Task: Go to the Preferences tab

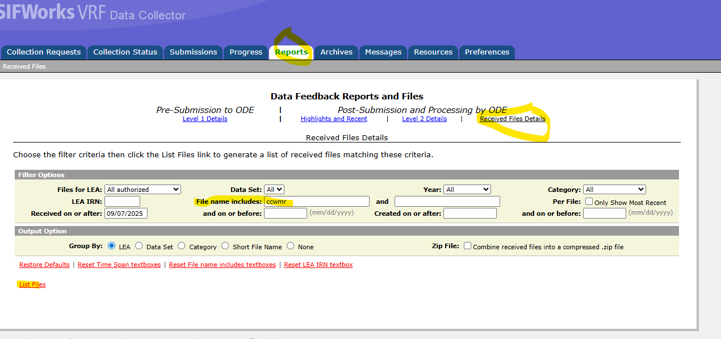Action: point(487,52)
